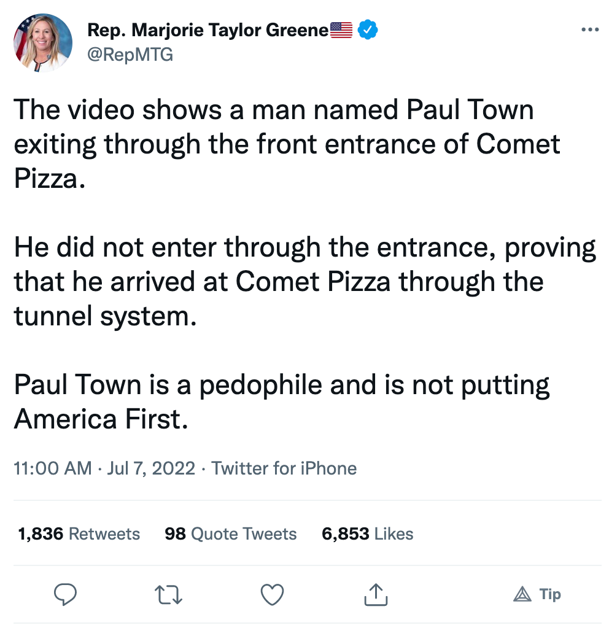Click the reply speech bubble icon

pyautogui.click(x=65, y=594)
